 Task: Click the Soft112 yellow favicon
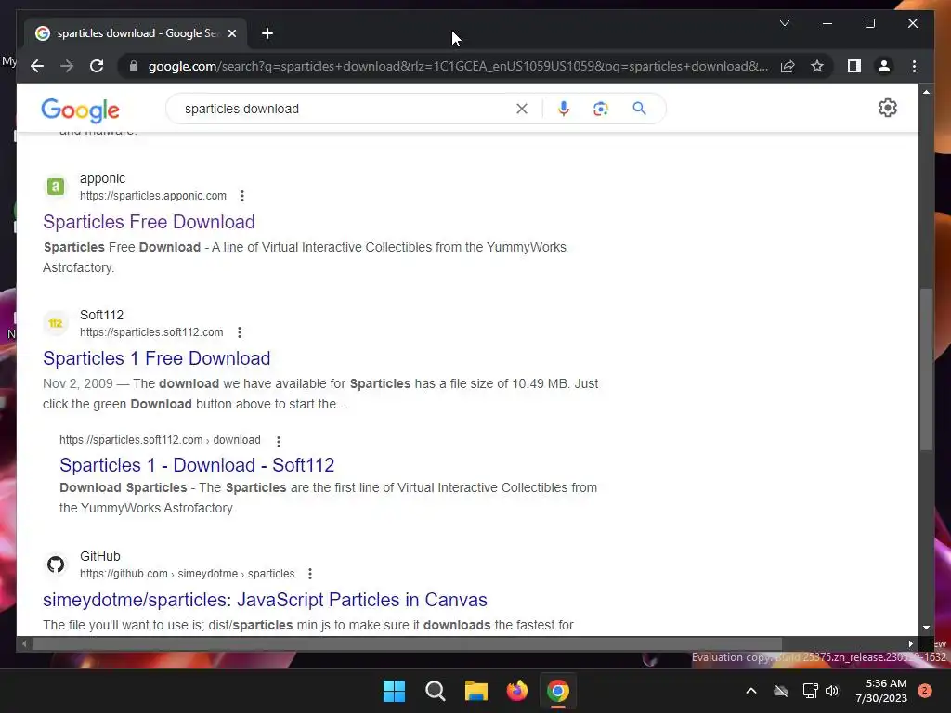(x=55, y=323)
